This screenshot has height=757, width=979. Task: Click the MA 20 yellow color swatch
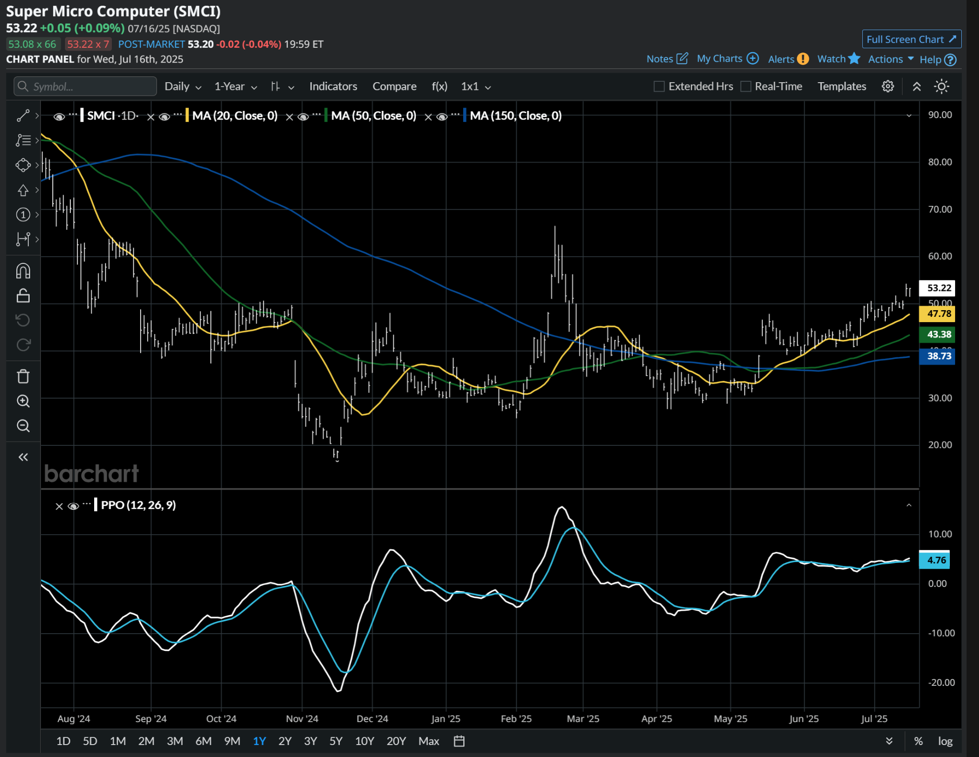pos(188,116)
